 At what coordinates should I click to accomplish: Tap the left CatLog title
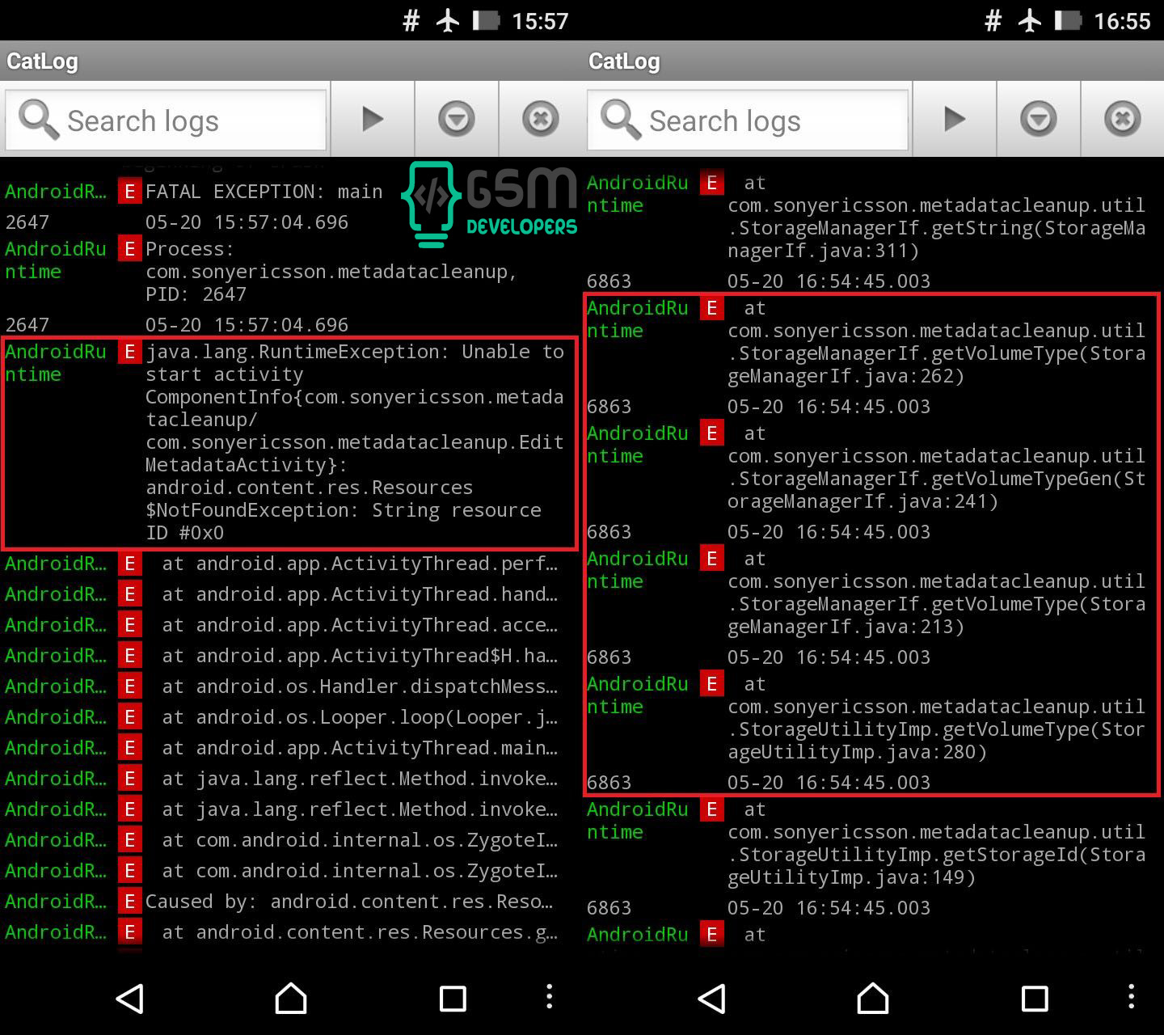click(42, 61)
